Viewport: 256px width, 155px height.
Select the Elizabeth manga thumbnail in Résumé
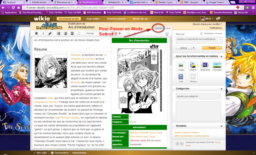tap(51, 73)
